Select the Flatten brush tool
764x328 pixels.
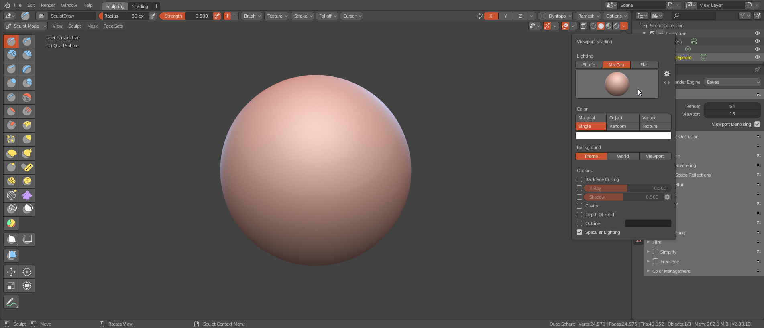point(11,111)
